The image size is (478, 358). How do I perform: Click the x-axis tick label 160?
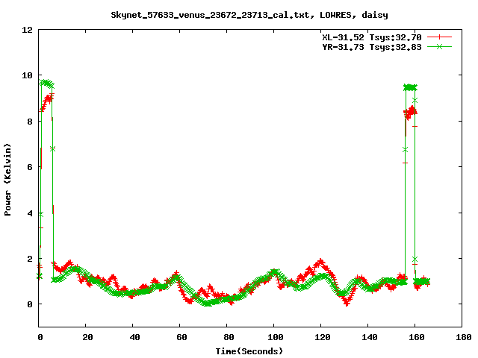click(417, 337)
